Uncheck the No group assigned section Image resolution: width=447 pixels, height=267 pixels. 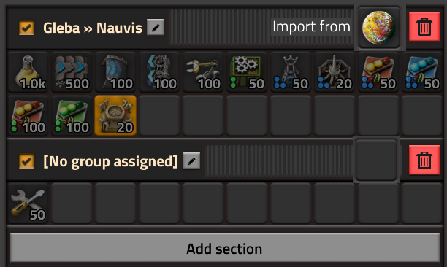click(26, 161)
